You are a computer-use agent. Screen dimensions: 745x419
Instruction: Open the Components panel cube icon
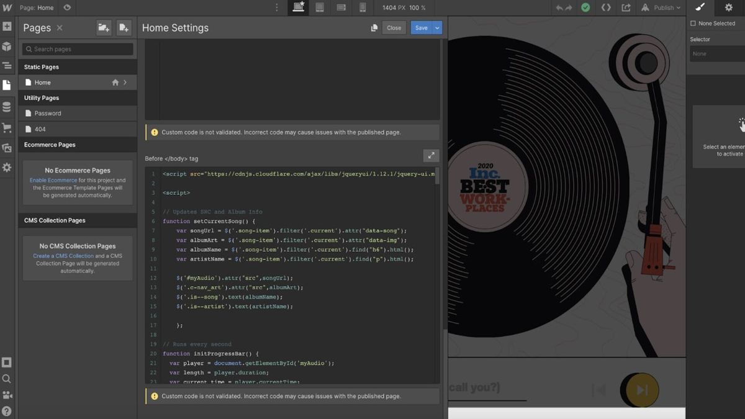pyautogui.click(x=7, y=46)
